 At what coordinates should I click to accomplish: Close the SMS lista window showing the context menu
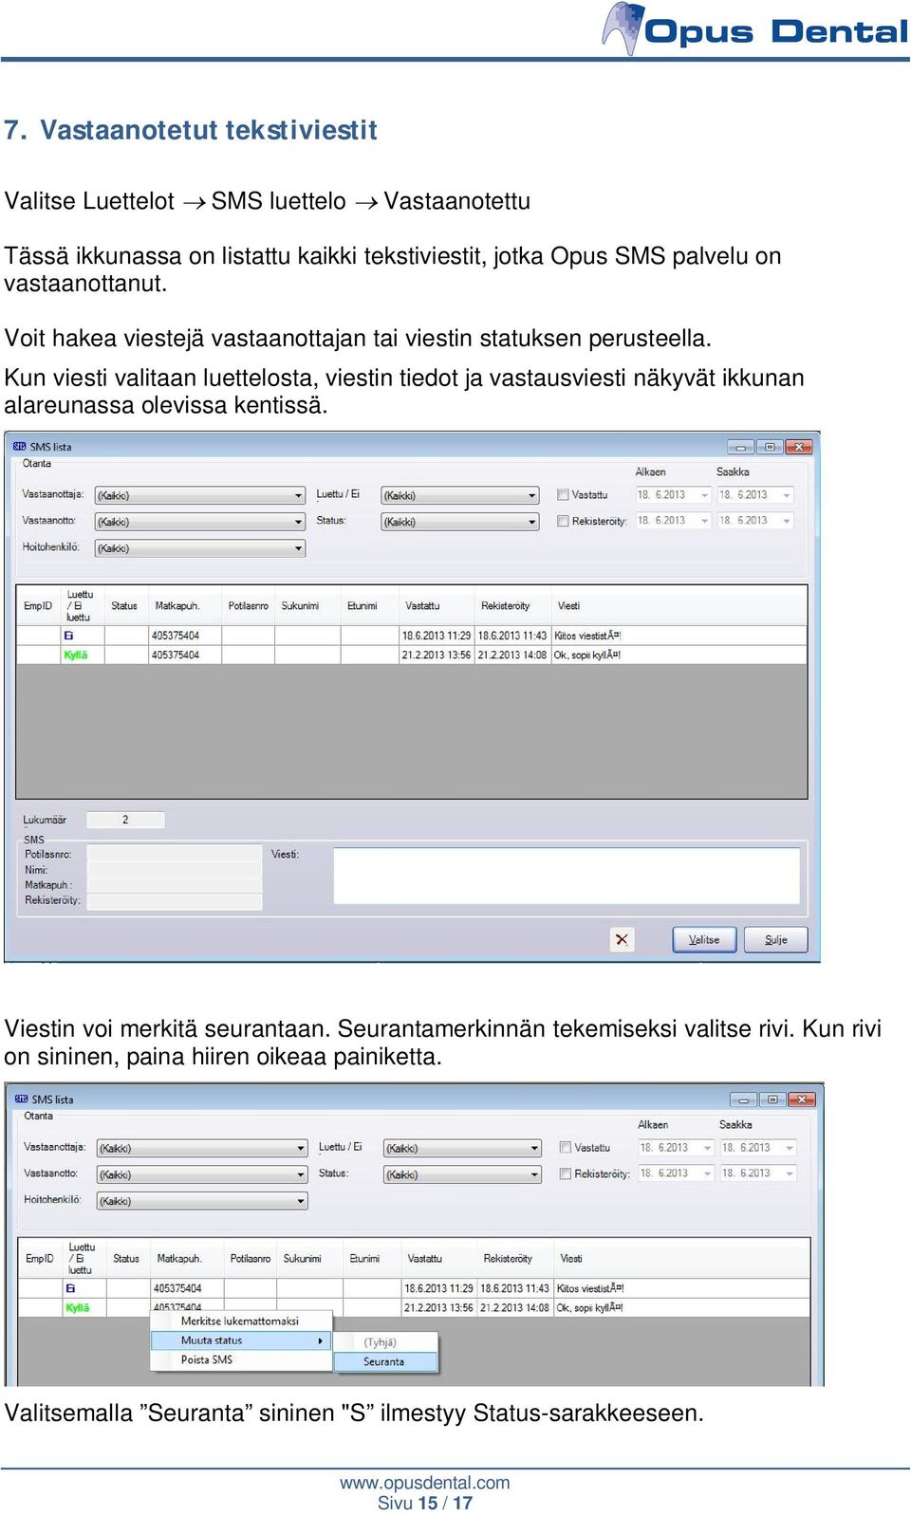802,1099
